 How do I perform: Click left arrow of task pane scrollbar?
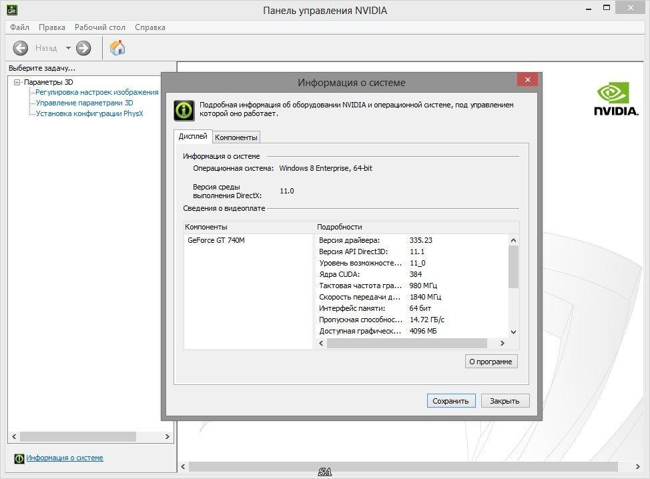(x=14, y=437)
